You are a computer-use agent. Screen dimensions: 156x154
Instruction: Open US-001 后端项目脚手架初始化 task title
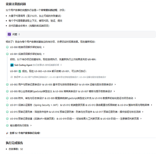tap(26, 54)
